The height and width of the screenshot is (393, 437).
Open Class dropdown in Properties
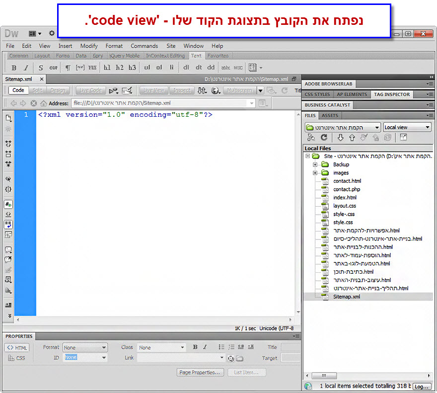tap(161, 347)
